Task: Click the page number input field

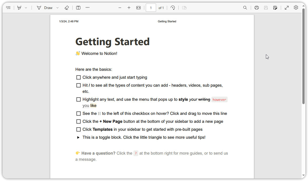Action: pos(151,7)
